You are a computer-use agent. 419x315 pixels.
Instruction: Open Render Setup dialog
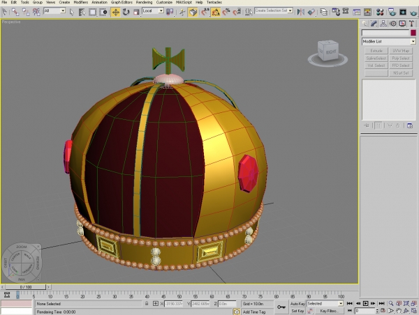(x=392, y=12)
